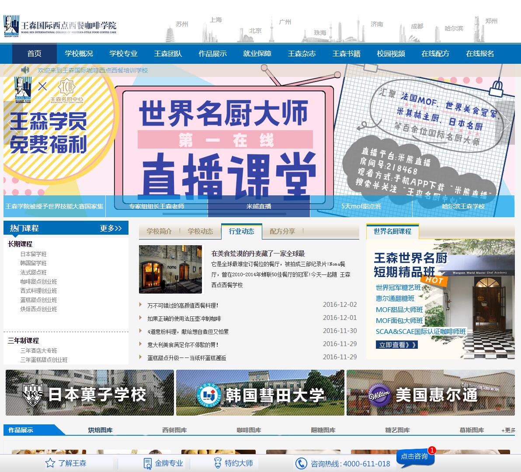The image size is (521, 472).
Task: Open MOF甜品大师班 link
Action: coord(399,309)
